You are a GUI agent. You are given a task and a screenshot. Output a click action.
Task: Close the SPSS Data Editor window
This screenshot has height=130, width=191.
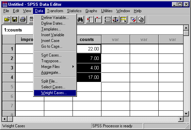186,4
